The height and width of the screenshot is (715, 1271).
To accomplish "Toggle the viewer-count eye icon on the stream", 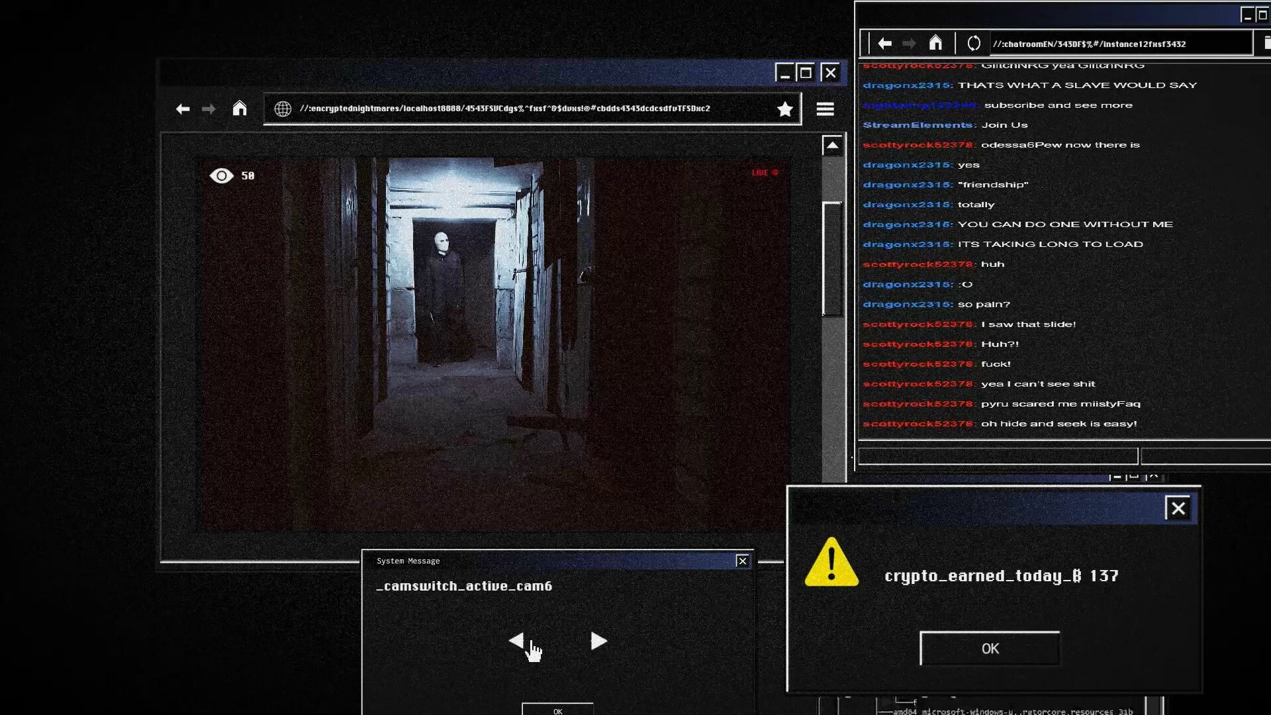I will point(221,175).
